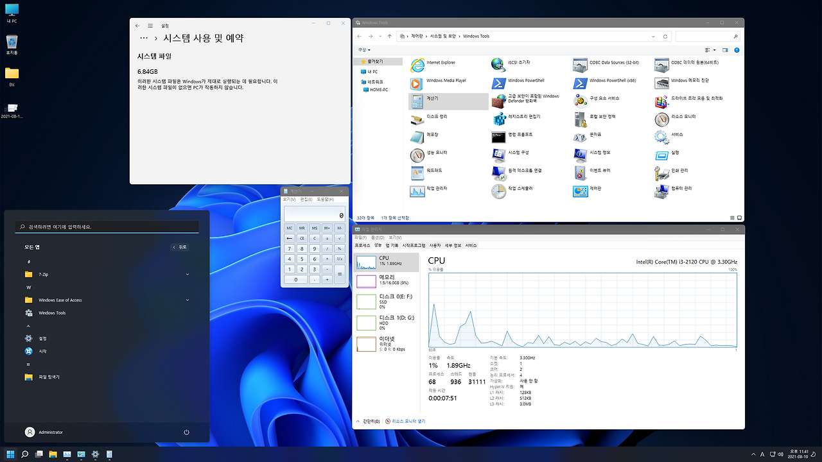Open 이벤트 뷰어 icon
Screen dimensions: 822x462
tap(580, 173)
